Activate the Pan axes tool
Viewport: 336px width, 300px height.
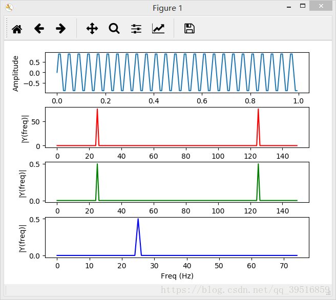tap(92, 29)
